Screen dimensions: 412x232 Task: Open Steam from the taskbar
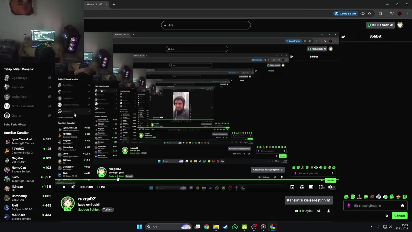(225, 227)
